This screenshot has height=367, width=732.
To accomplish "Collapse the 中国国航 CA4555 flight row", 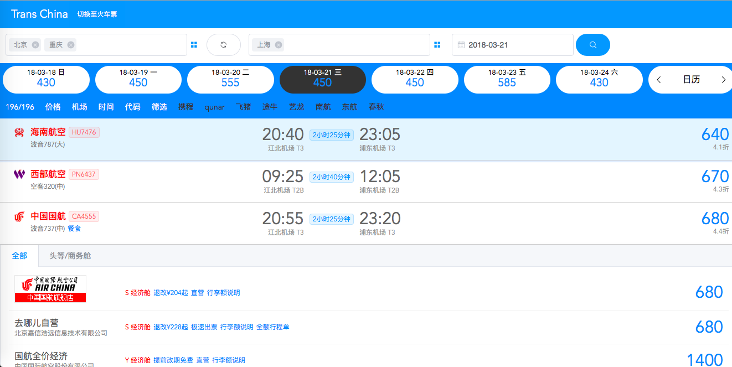I will (366, 224).
